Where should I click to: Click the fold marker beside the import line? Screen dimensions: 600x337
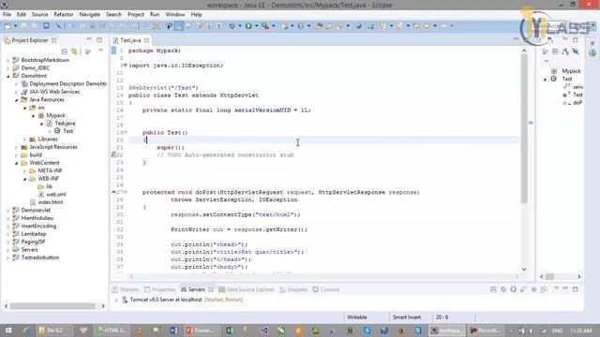pyautogui.click(x=126, y=66)
